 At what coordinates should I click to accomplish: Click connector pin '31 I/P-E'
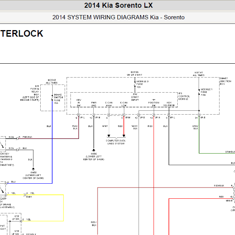click(x=200, y=118)
